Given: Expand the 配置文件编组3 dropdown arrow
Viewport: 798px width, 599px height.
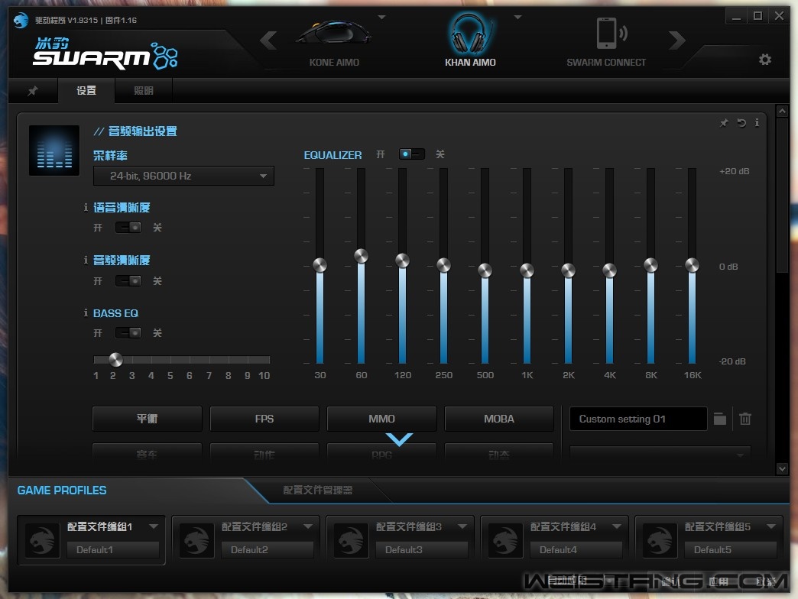Looking at the screenshot, I should coord(462,526).
